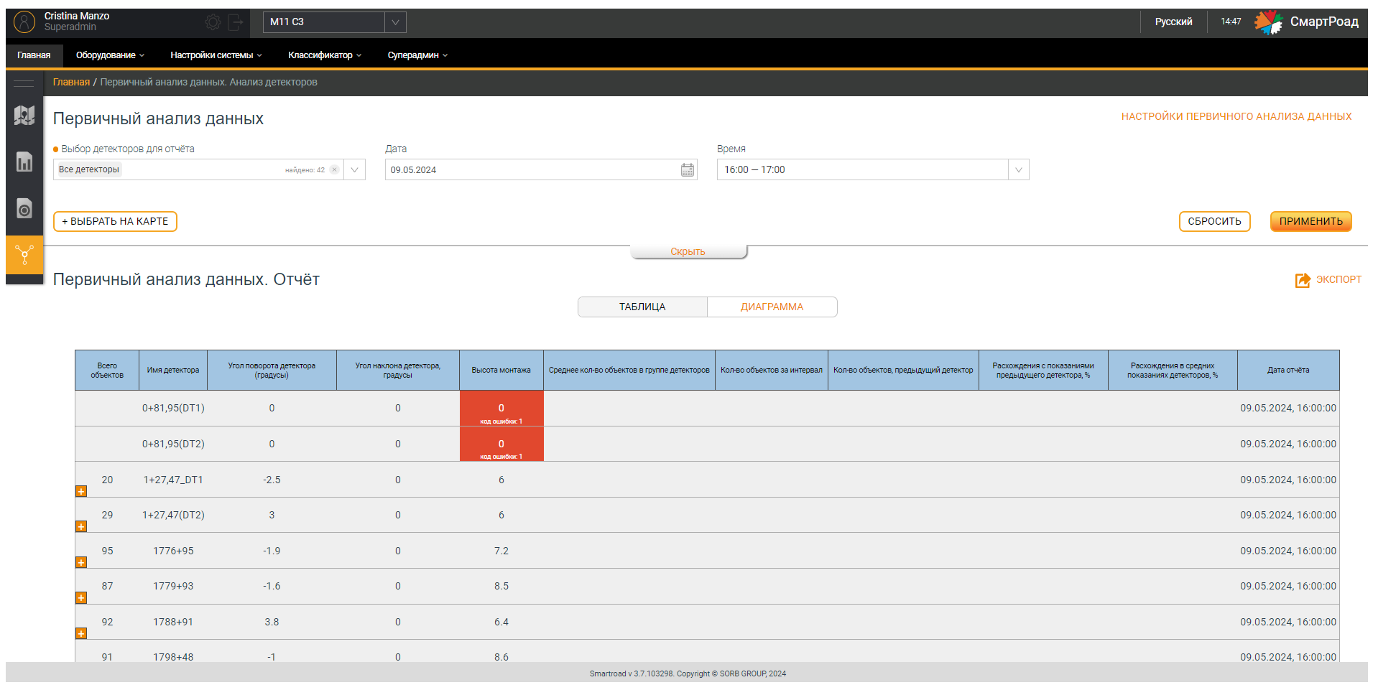The width and height of the screenshot is (1373, 690).
Task: Open settings via the gear icon
Action: click(213, 22)
